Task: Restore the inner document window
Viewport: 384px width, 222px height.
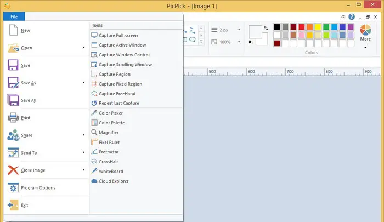Action: pos(368,17)
